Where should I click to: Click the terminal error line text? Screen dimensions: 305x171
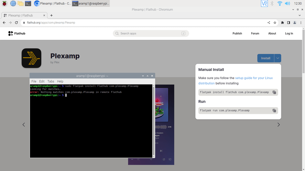pyautogui.click(x=76, y=92)
